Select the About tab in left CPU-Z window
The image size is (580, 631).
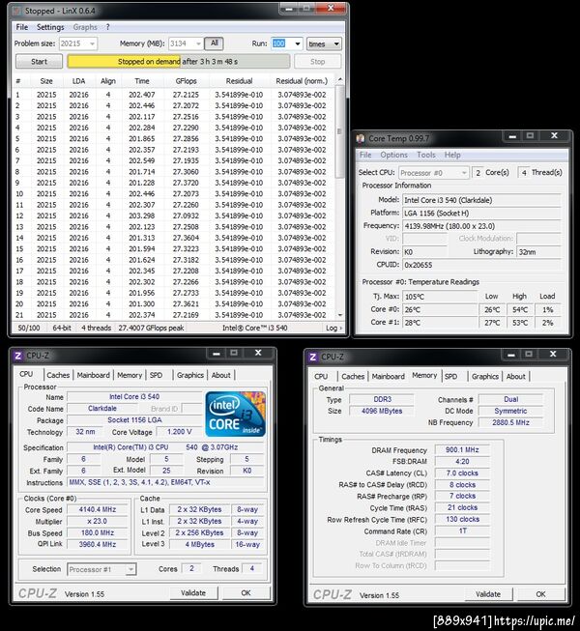pyautogui.click(x=221, y=375)
